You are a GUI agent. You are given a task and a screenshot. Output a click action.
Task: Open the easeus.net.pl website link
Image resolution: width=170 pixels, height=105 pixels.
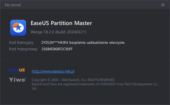(x=53, y=71)
